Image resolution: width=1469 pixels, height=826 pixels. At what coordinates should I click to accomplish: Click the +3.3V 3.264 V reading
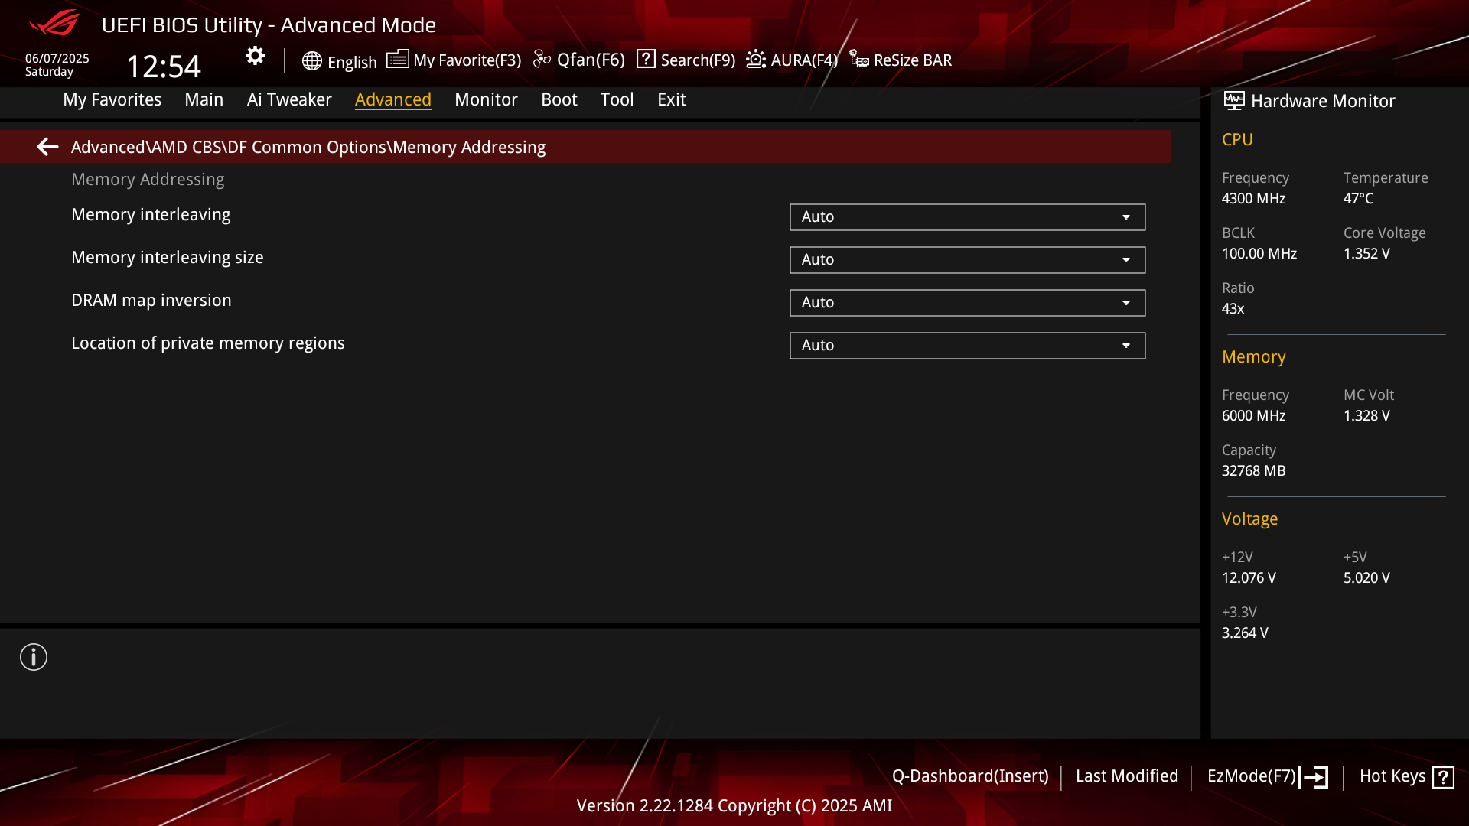click(x=1245, y=633)
